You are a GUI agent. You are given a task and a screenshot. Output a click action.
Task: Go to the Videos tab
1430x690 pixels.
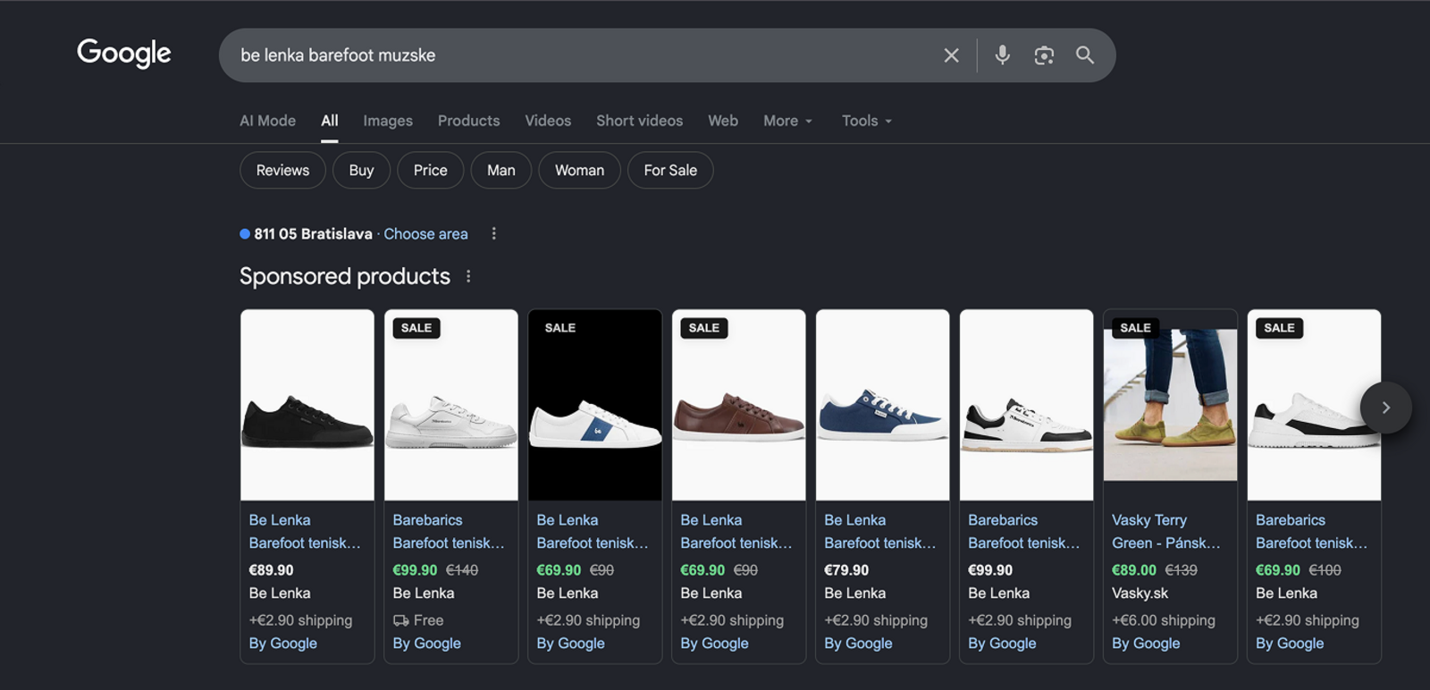(548, 121)
